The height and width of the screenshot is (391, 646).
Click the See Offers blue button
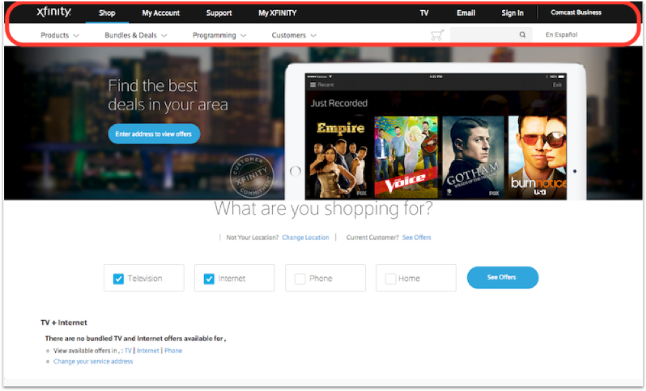click(503, 277)
